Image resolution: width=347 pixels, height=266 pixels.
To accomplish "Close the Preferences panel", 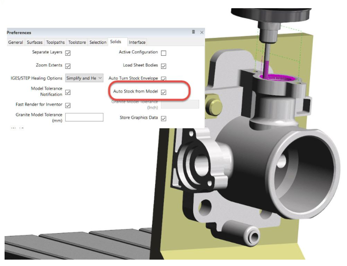I will 201,32.
